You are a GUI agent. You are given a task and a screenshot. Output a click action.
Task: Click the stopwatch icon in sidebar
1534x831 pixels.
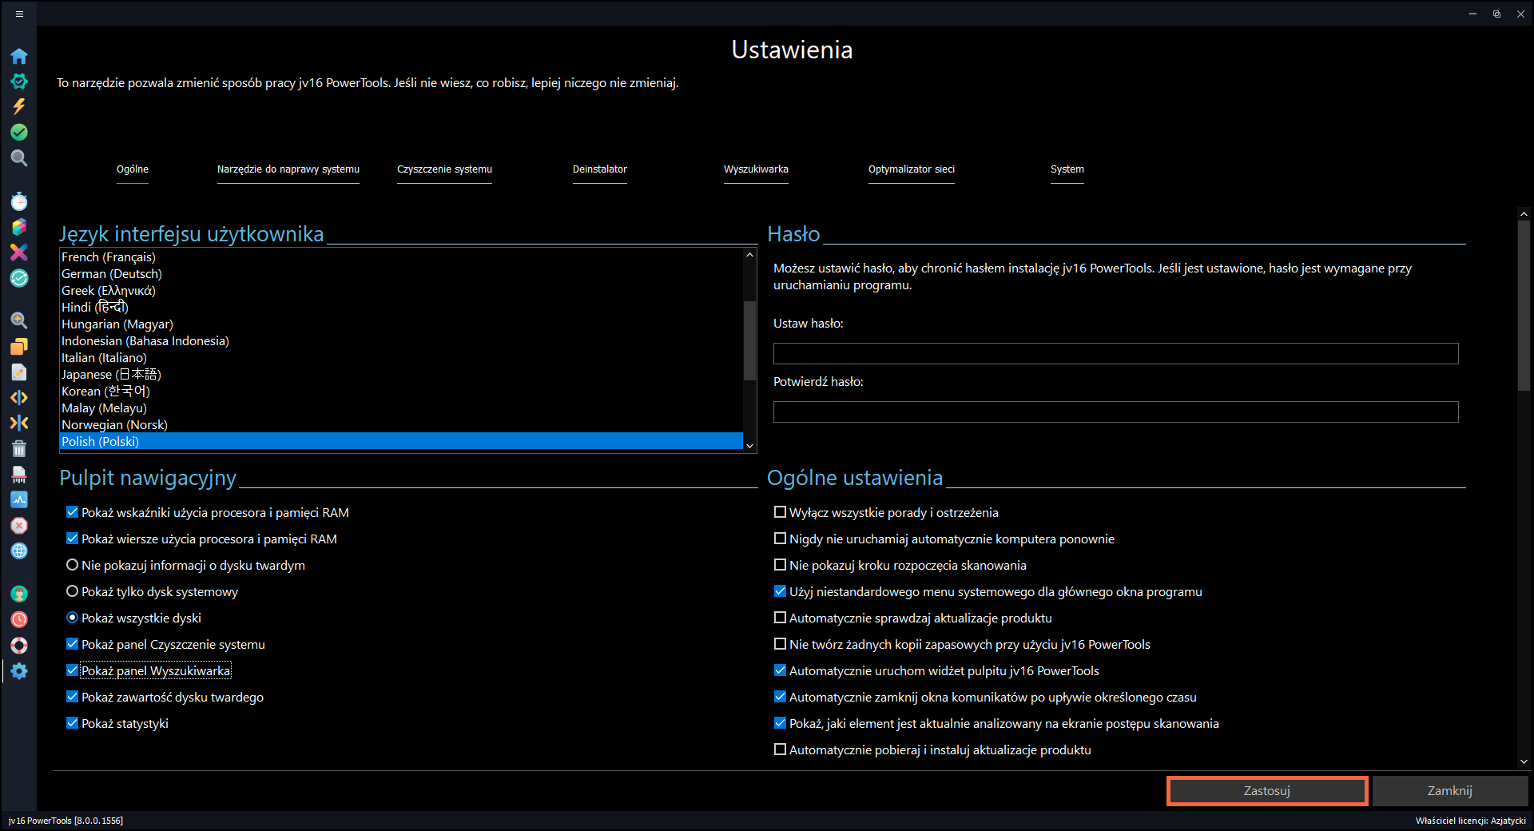tap(19, 201)
